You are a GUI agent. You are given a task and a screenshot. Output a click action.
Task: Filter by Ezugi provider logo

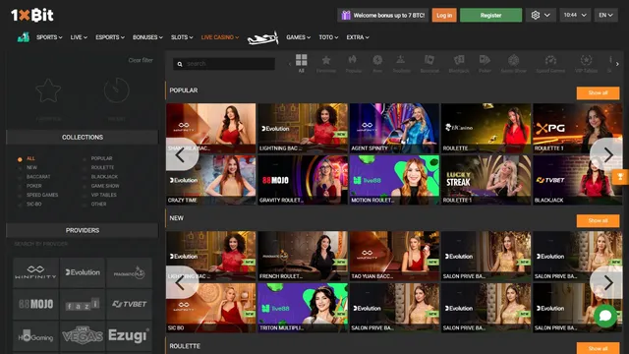[x=129, y=336]
